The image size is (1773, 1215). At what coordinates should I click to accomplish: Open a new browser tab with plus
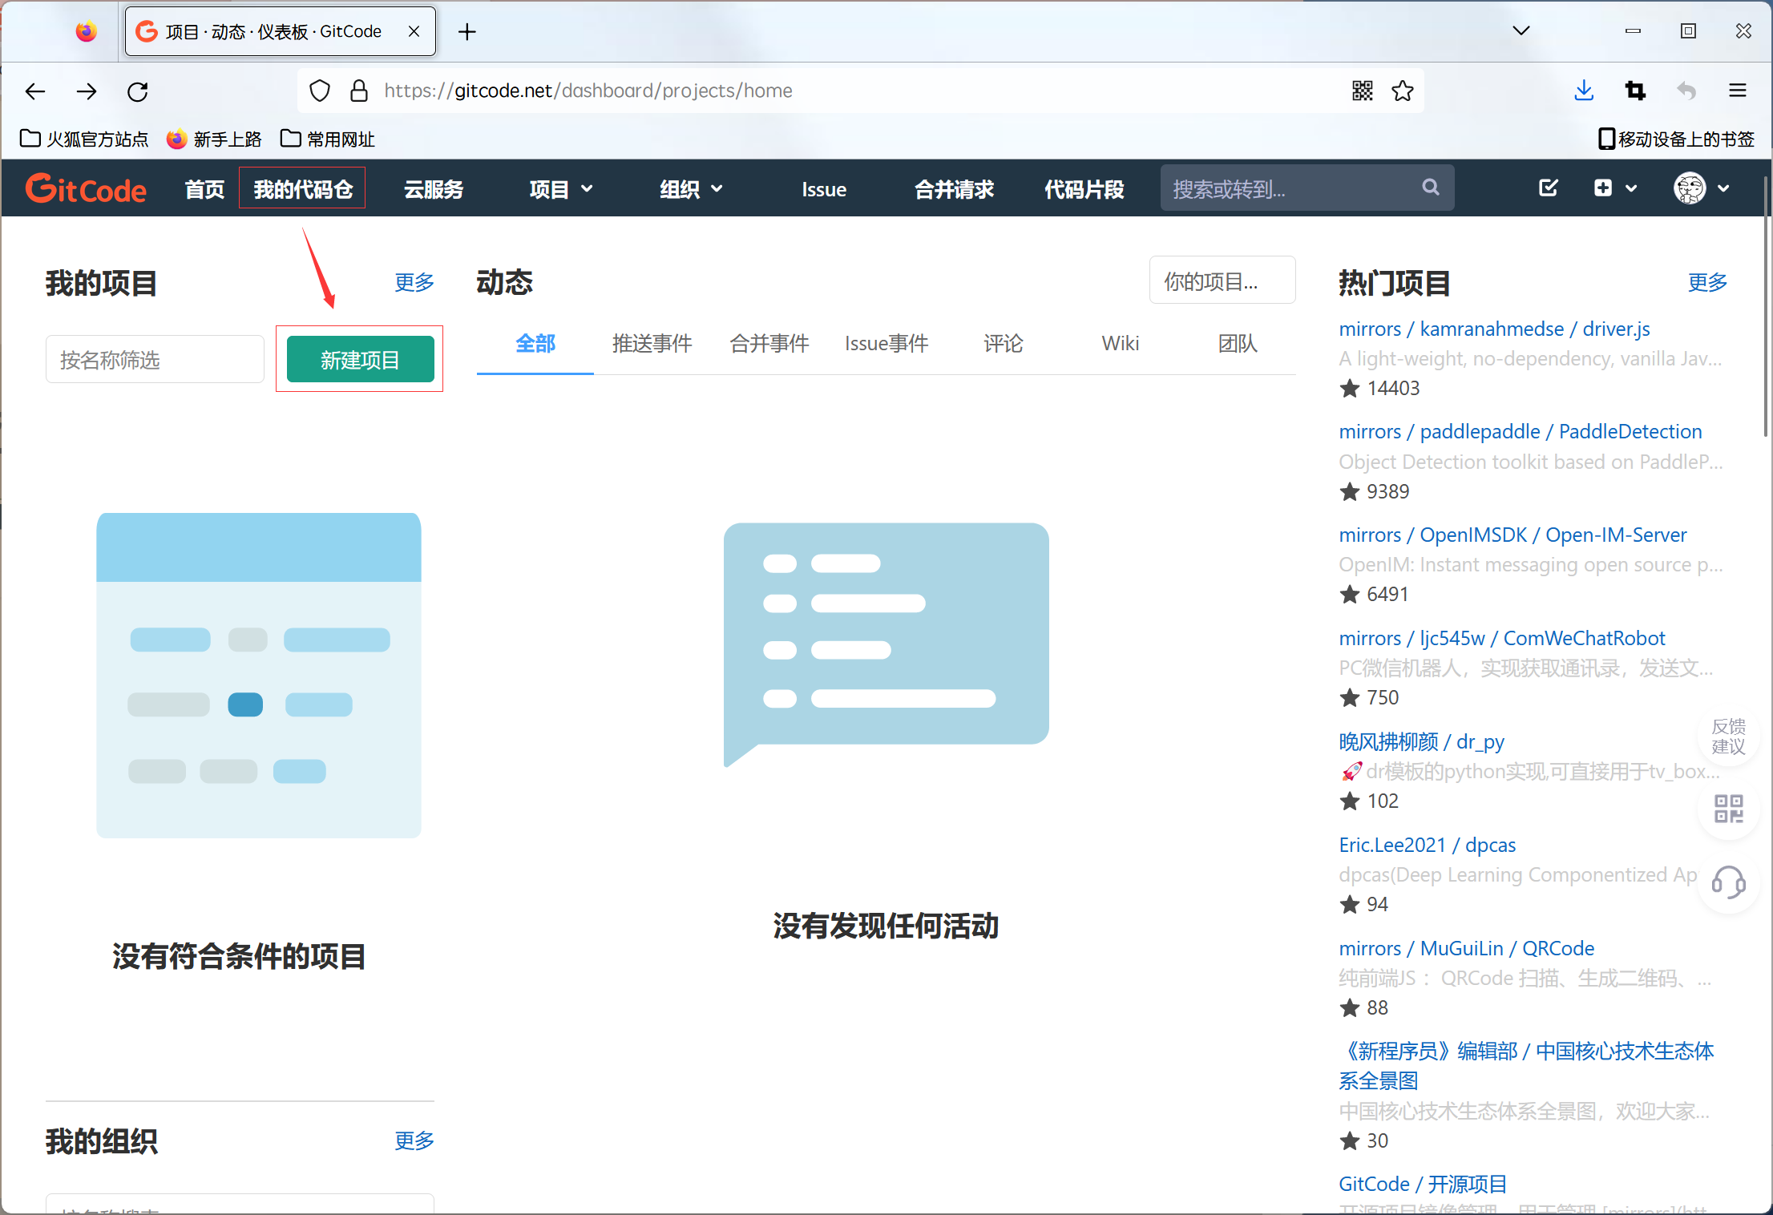coord(467,31)
